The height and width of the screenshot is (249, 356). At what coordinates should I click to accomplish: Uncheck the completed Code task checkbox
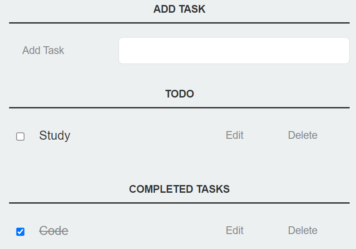tap(20, 232)
